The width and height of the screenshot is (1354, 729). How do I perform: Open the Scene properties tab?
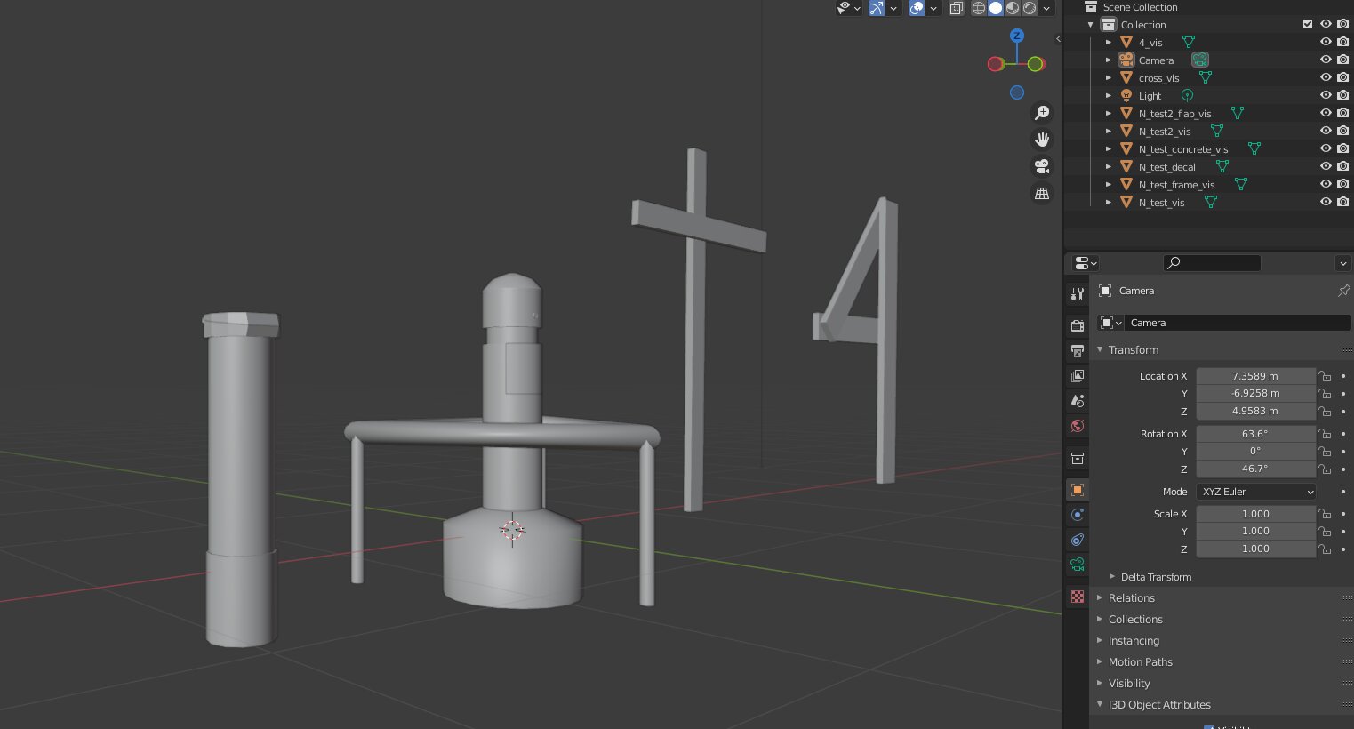tap(1078, 401)
